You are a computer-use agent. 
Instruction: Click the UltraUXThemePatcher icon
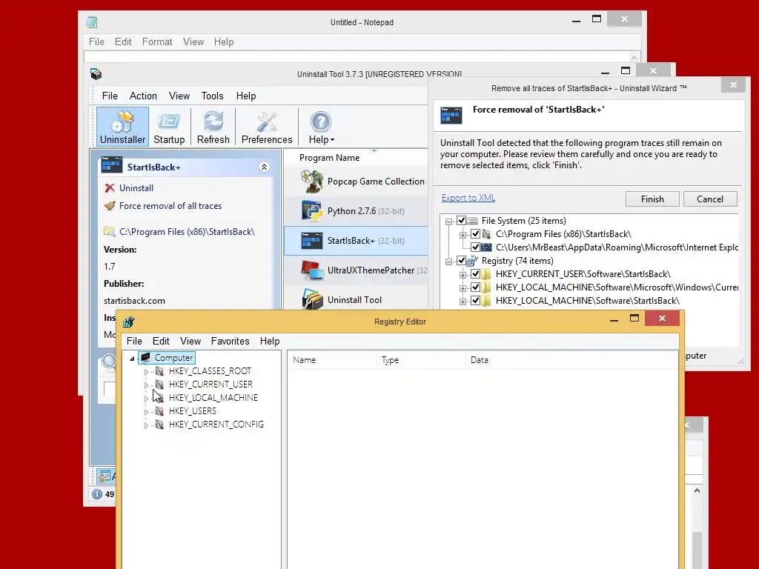[311, 270]
